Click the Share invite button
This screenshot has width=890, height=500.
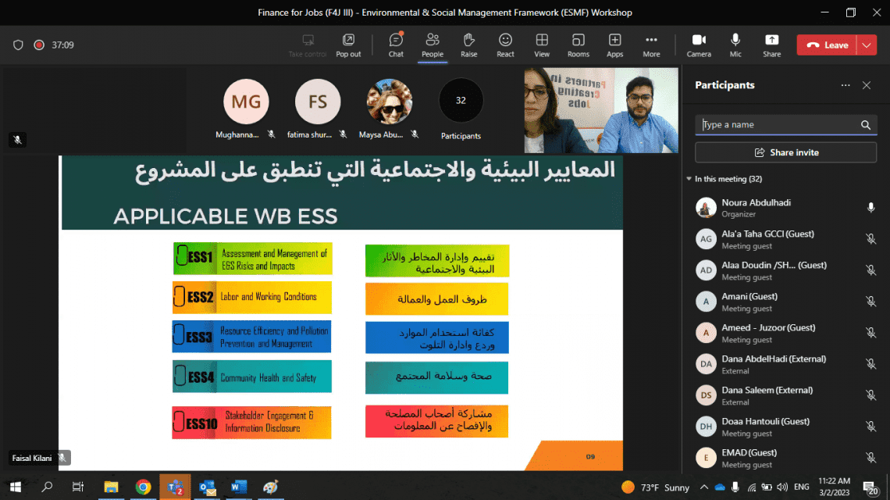tap(785, 152)
